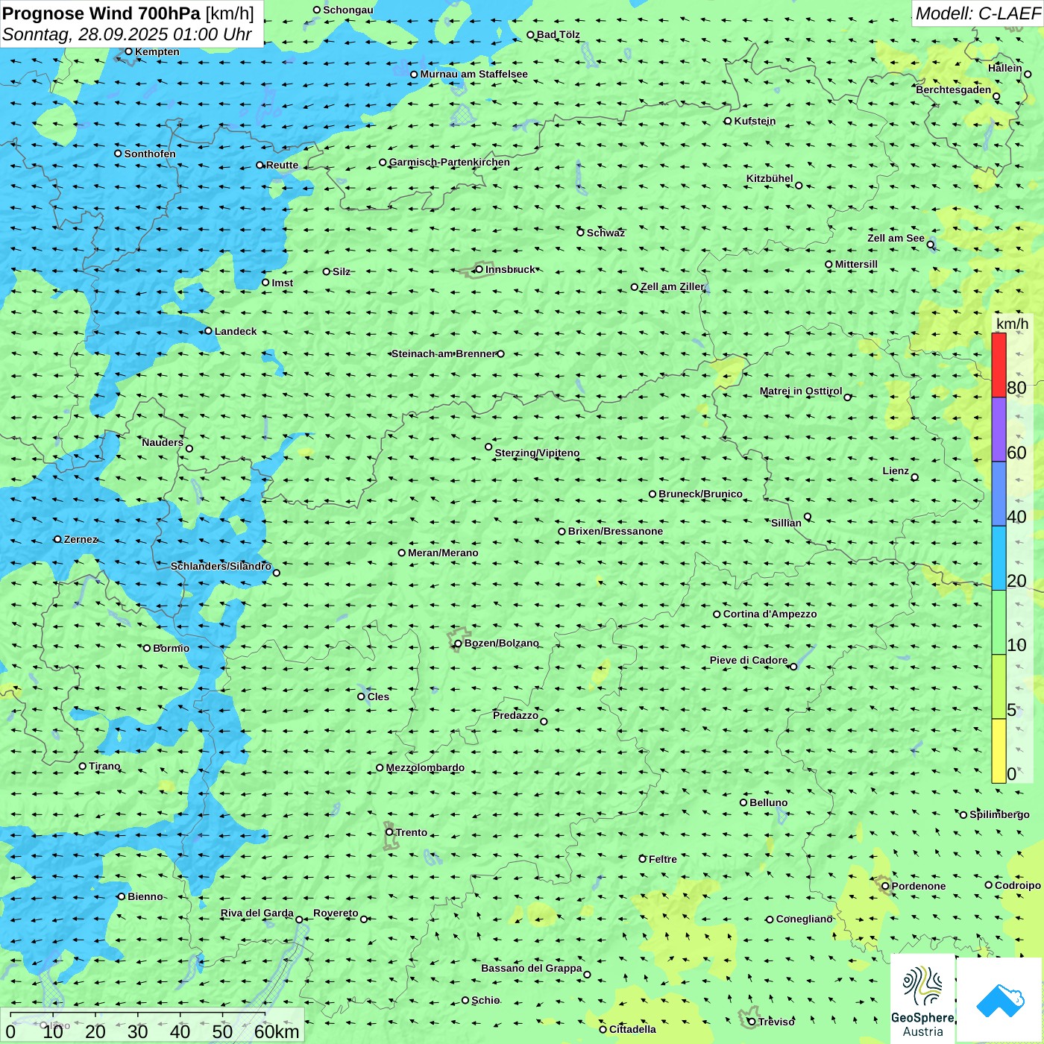This screenshot has width=1044, height=1044.
Task: Click the 'Codroipo' label
Action: [x=1018, y=885]
